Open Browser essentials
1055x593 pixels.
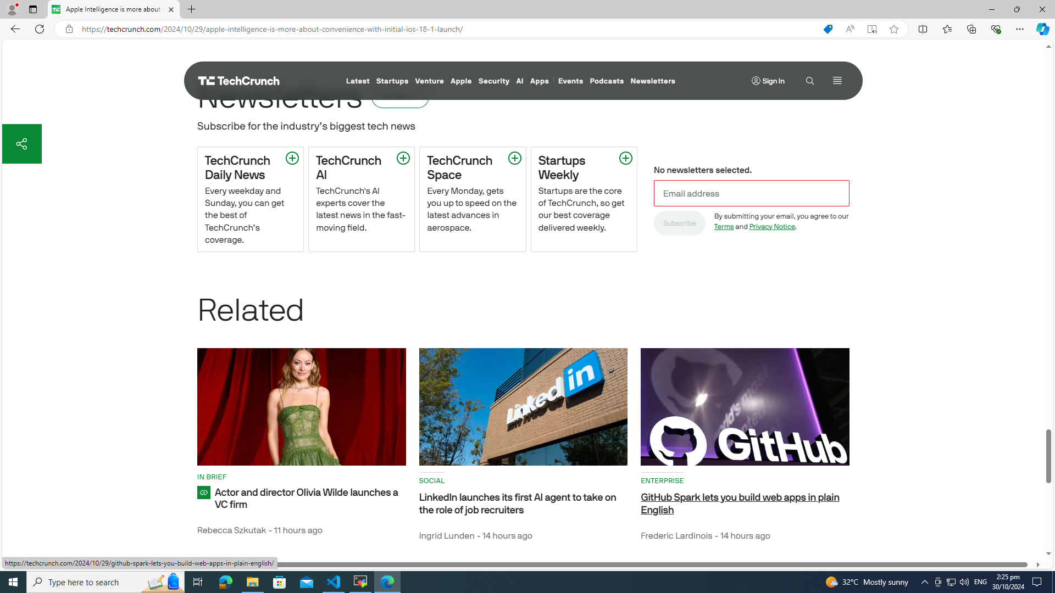point(995,29)
